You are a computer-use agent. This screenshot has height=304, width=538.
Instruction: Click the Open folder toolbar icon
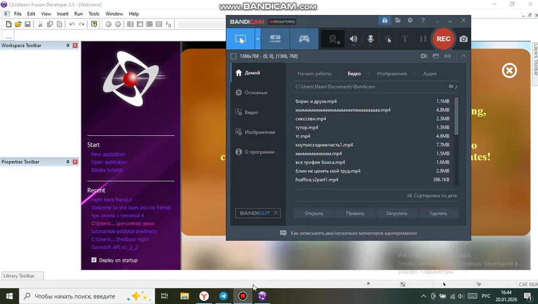(18, 24)
